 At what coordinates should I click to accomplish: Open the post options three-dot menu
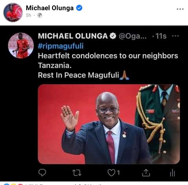click(x=180, y=9)
